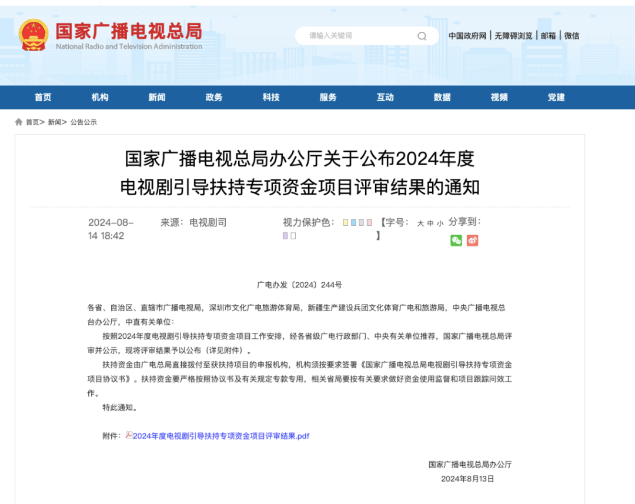Click the national emblem logo

pos(34,35)
